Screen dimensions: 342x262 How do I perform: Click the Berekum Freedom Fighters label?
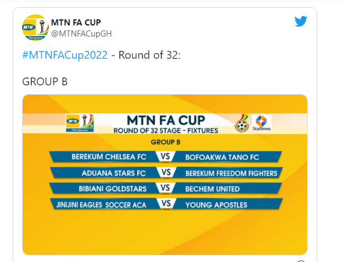[x=231, y=173]
